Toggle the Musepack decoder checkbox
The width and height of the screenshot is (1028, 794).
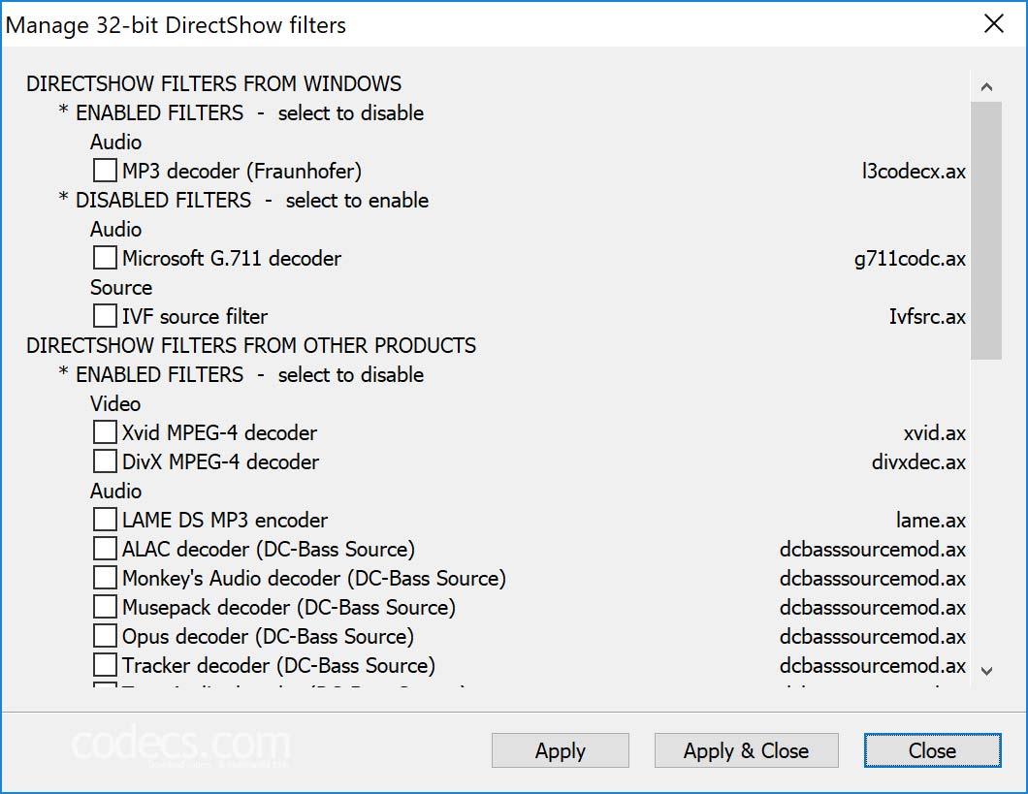(x=104, y=606)
